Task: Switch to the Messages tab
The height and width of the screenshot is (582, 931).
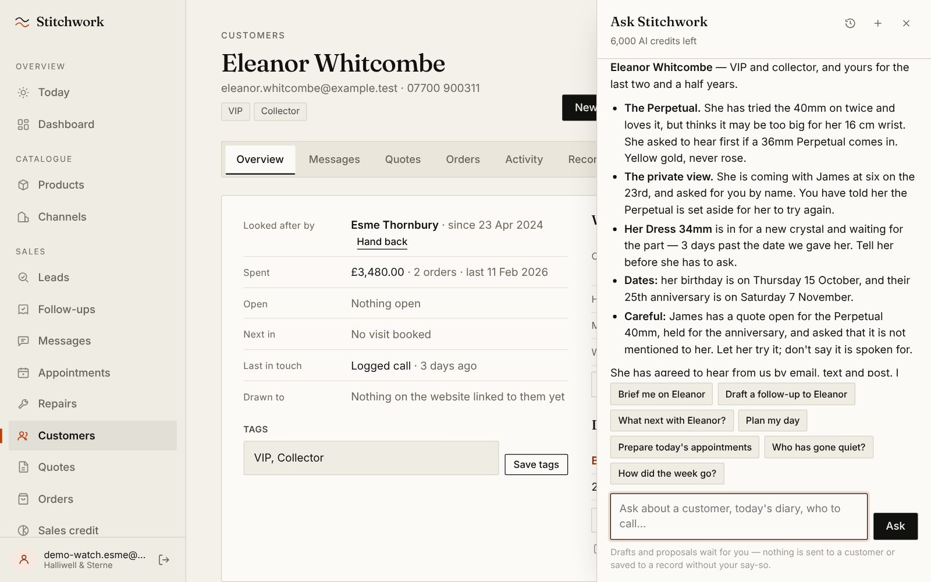Action: tap(334, 159)
